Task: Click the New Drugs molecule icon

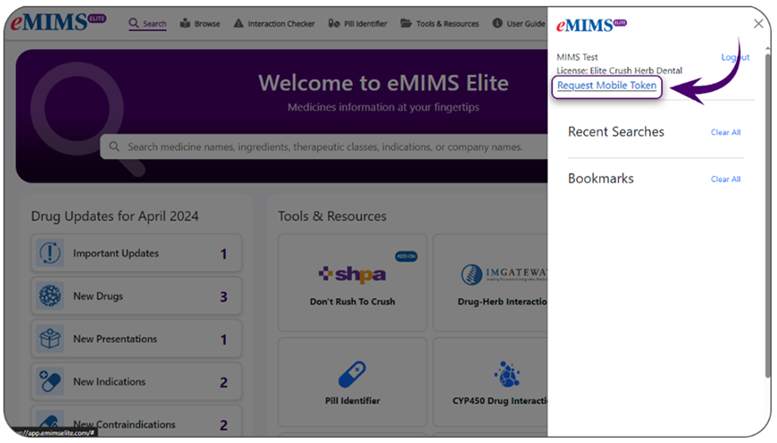Action: [x=50, y=297]
